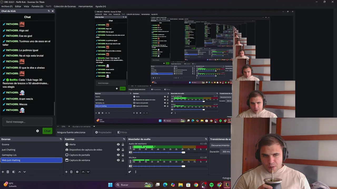Float the Escenas panel
Screen dimensions: 337x189
click(61, 139)
